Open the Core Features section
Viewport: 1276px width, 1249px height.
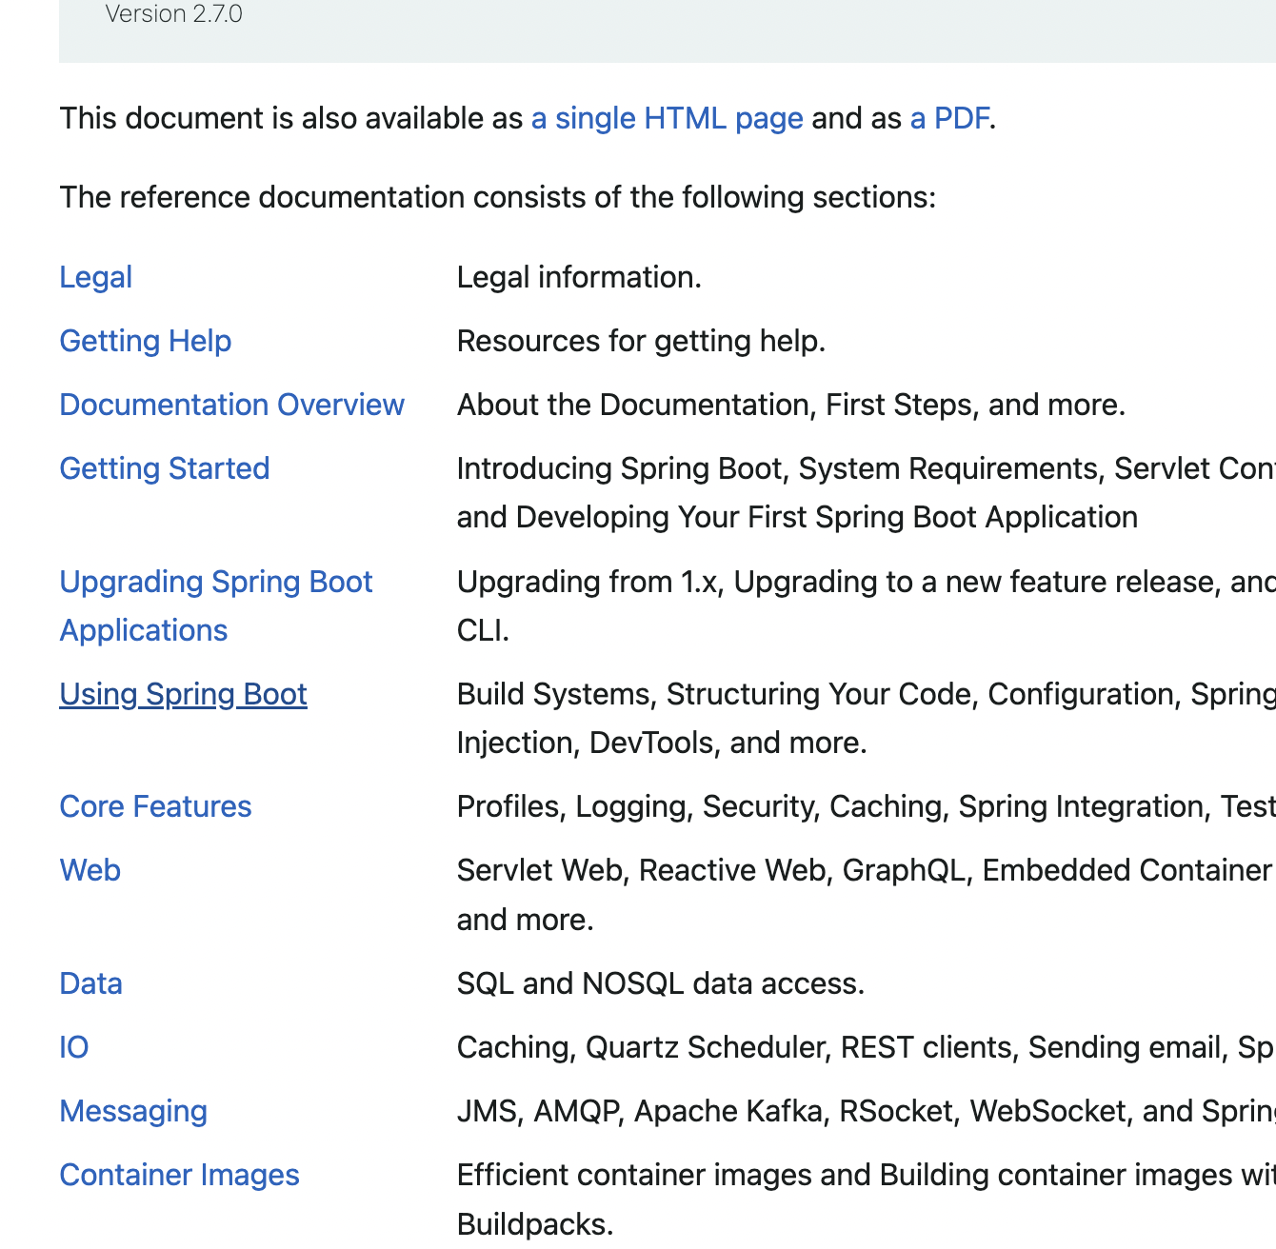pos(155,806)
